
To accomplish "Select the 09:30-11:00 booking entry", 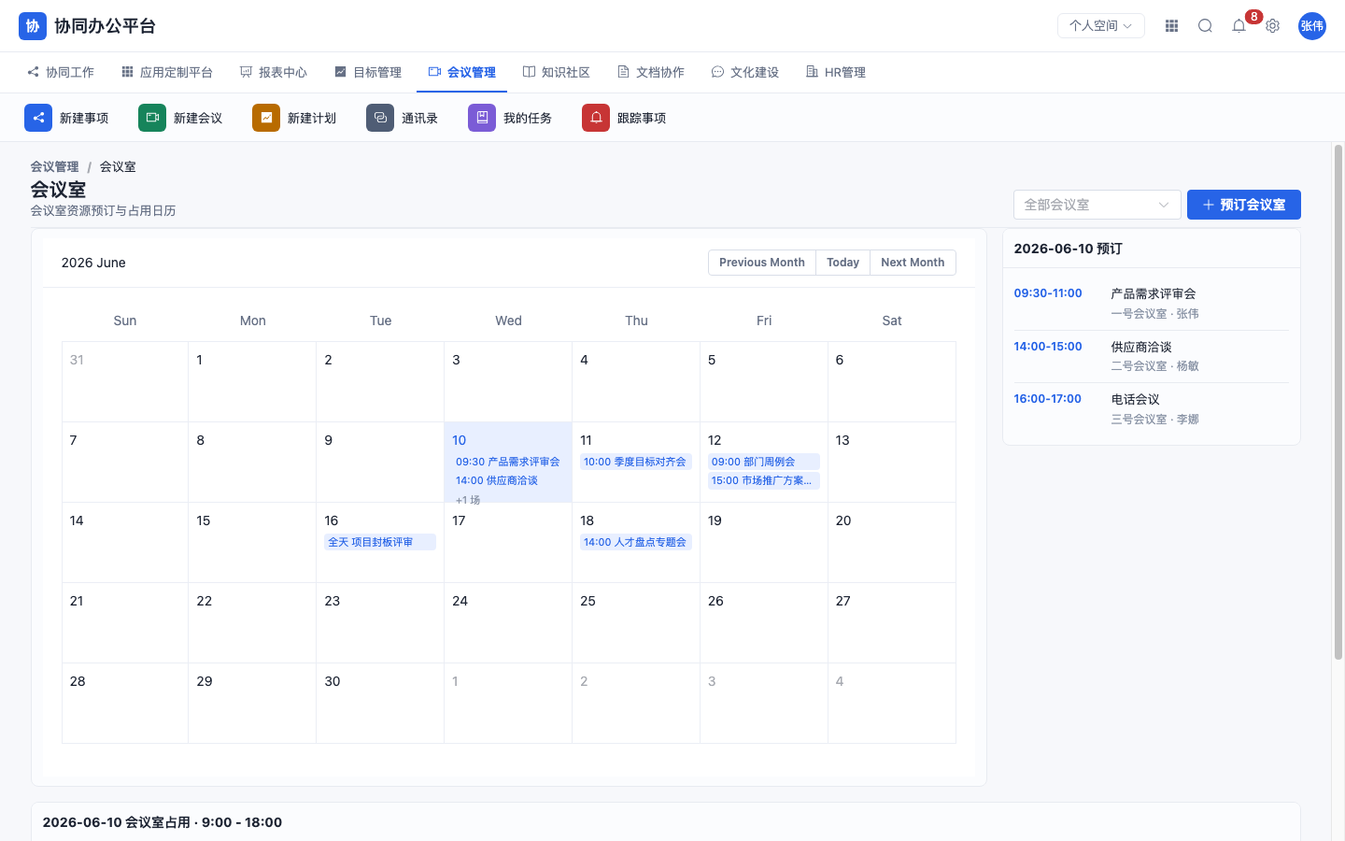I will [x=1151, y=303].
